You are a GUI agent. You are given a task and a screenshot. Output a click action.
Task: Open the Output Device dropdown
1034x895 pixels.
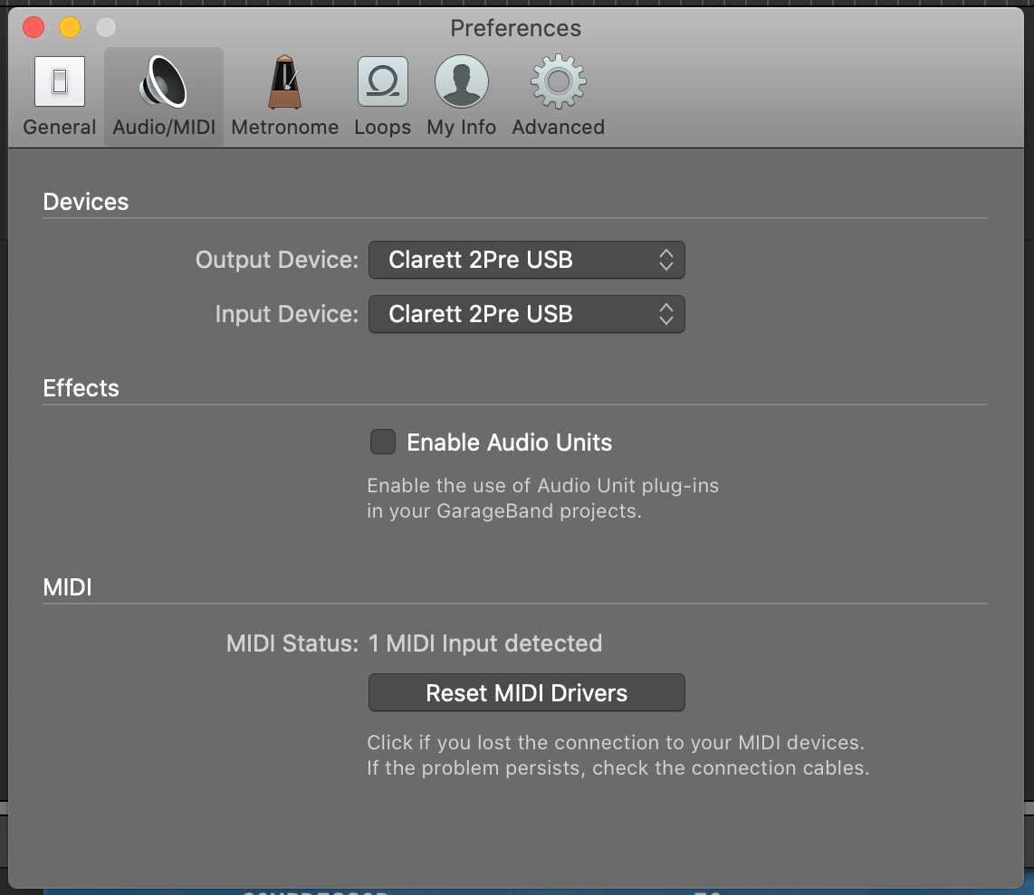point(526,260)
